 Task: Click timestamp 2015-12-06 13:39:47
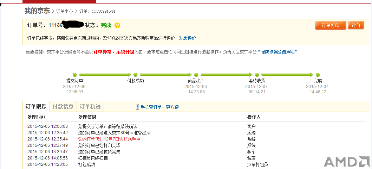(47, 152)
